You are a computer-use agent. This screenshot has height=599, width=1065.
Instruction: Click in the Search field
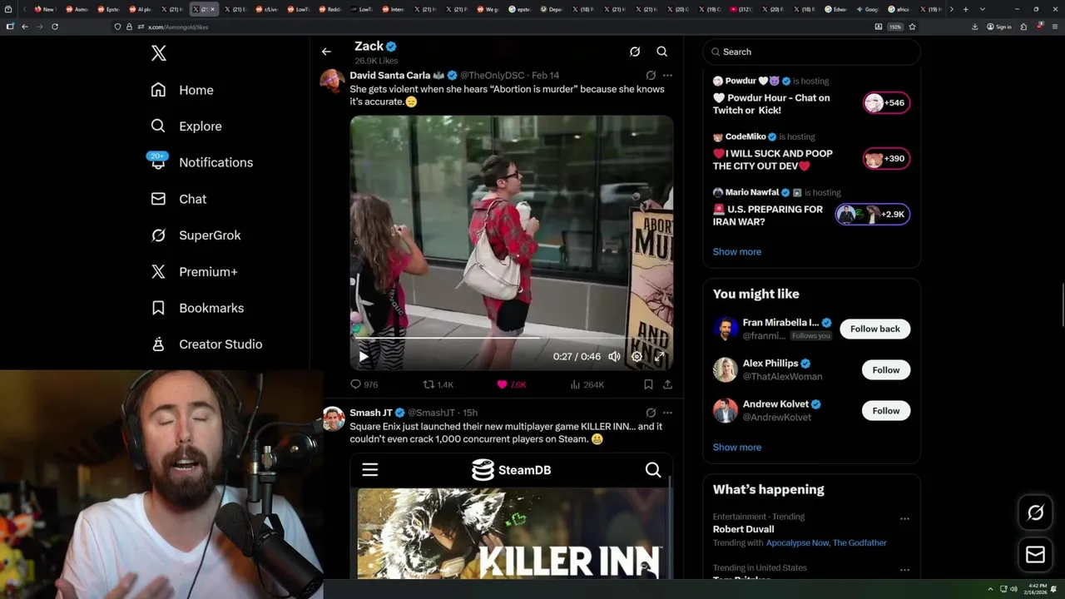pyautogui.click(x=811, y=52)
